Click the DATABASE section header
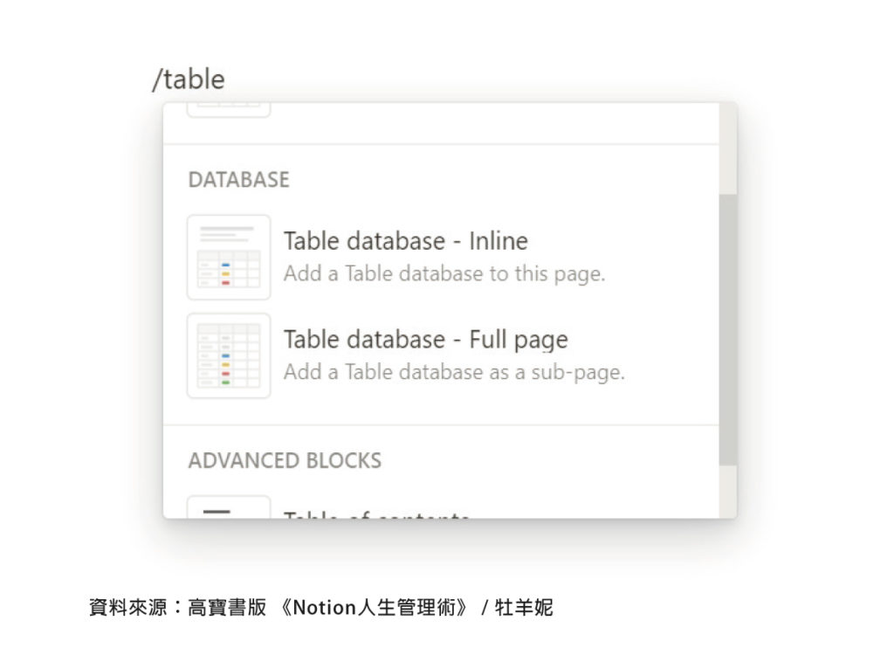The height and width of the screenshot is (662, 894). point(239,180)
